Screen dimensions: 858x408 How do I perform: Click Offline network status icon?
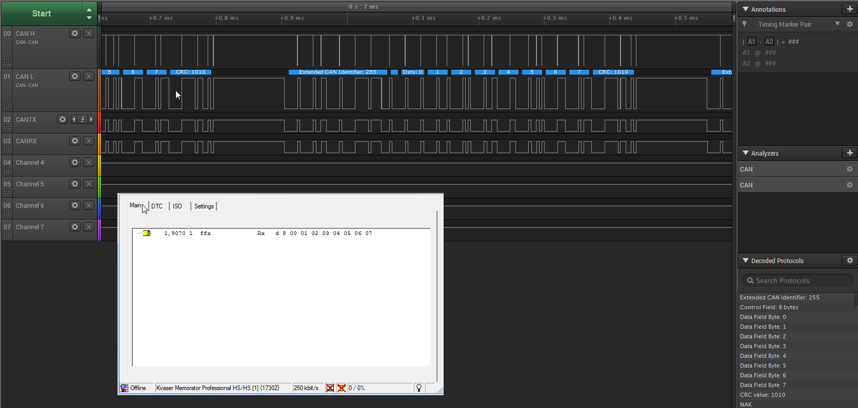(125, 388)
